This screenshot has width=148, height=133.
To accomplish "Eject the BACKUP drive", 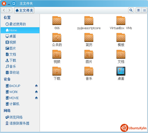I will 36,86.
